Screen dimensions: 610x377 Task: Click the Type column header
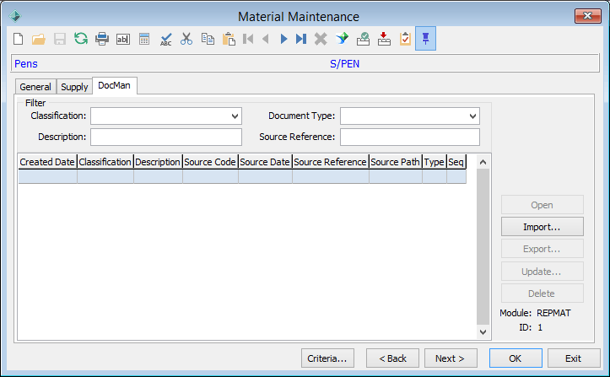click(435, 162)
